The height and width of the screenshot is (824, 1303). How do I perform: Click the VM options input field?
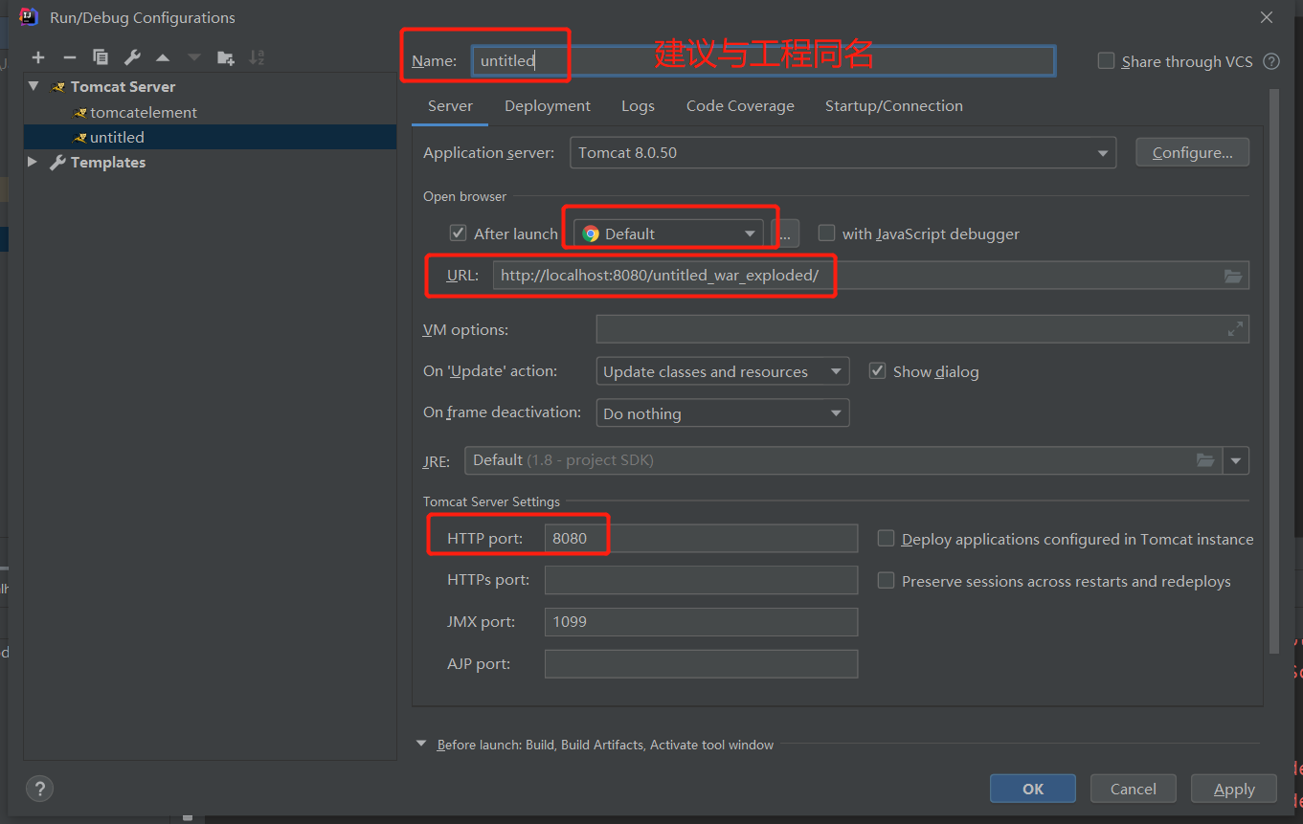[x=922, y=329]
